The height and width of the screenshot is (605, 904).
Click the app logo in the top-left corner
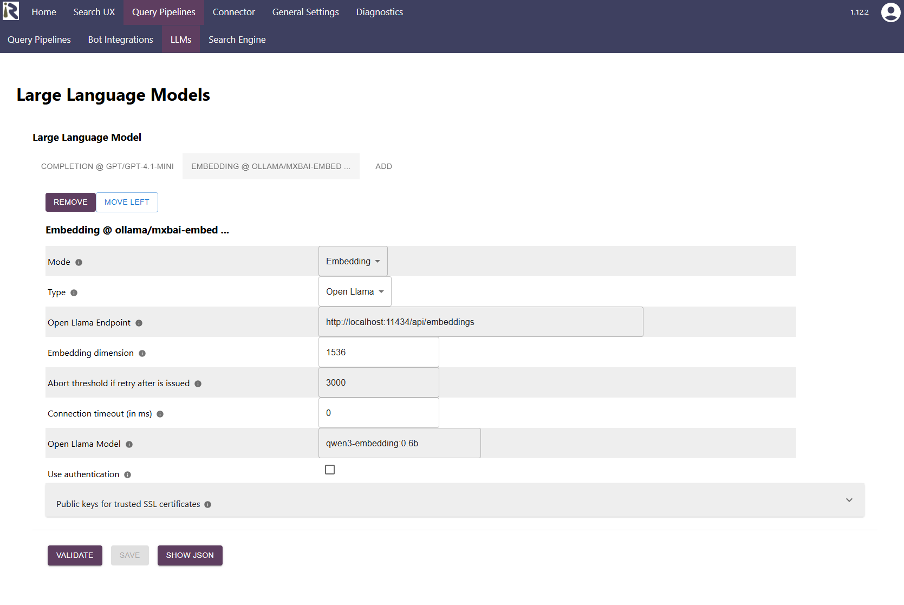(x=11, y=11)
